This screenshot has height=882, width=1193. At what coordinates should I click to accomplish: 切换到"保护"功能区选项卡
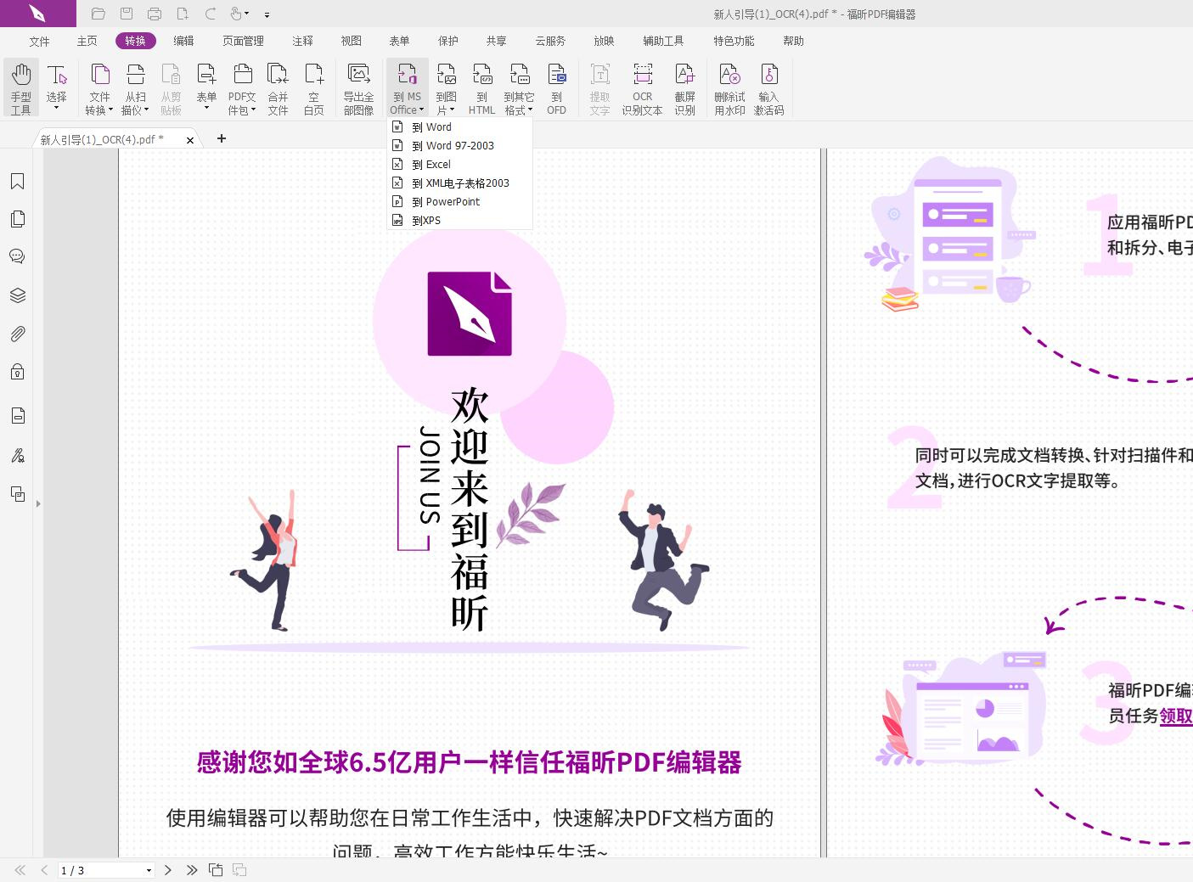pyautogui.click(x=447, y=40)
